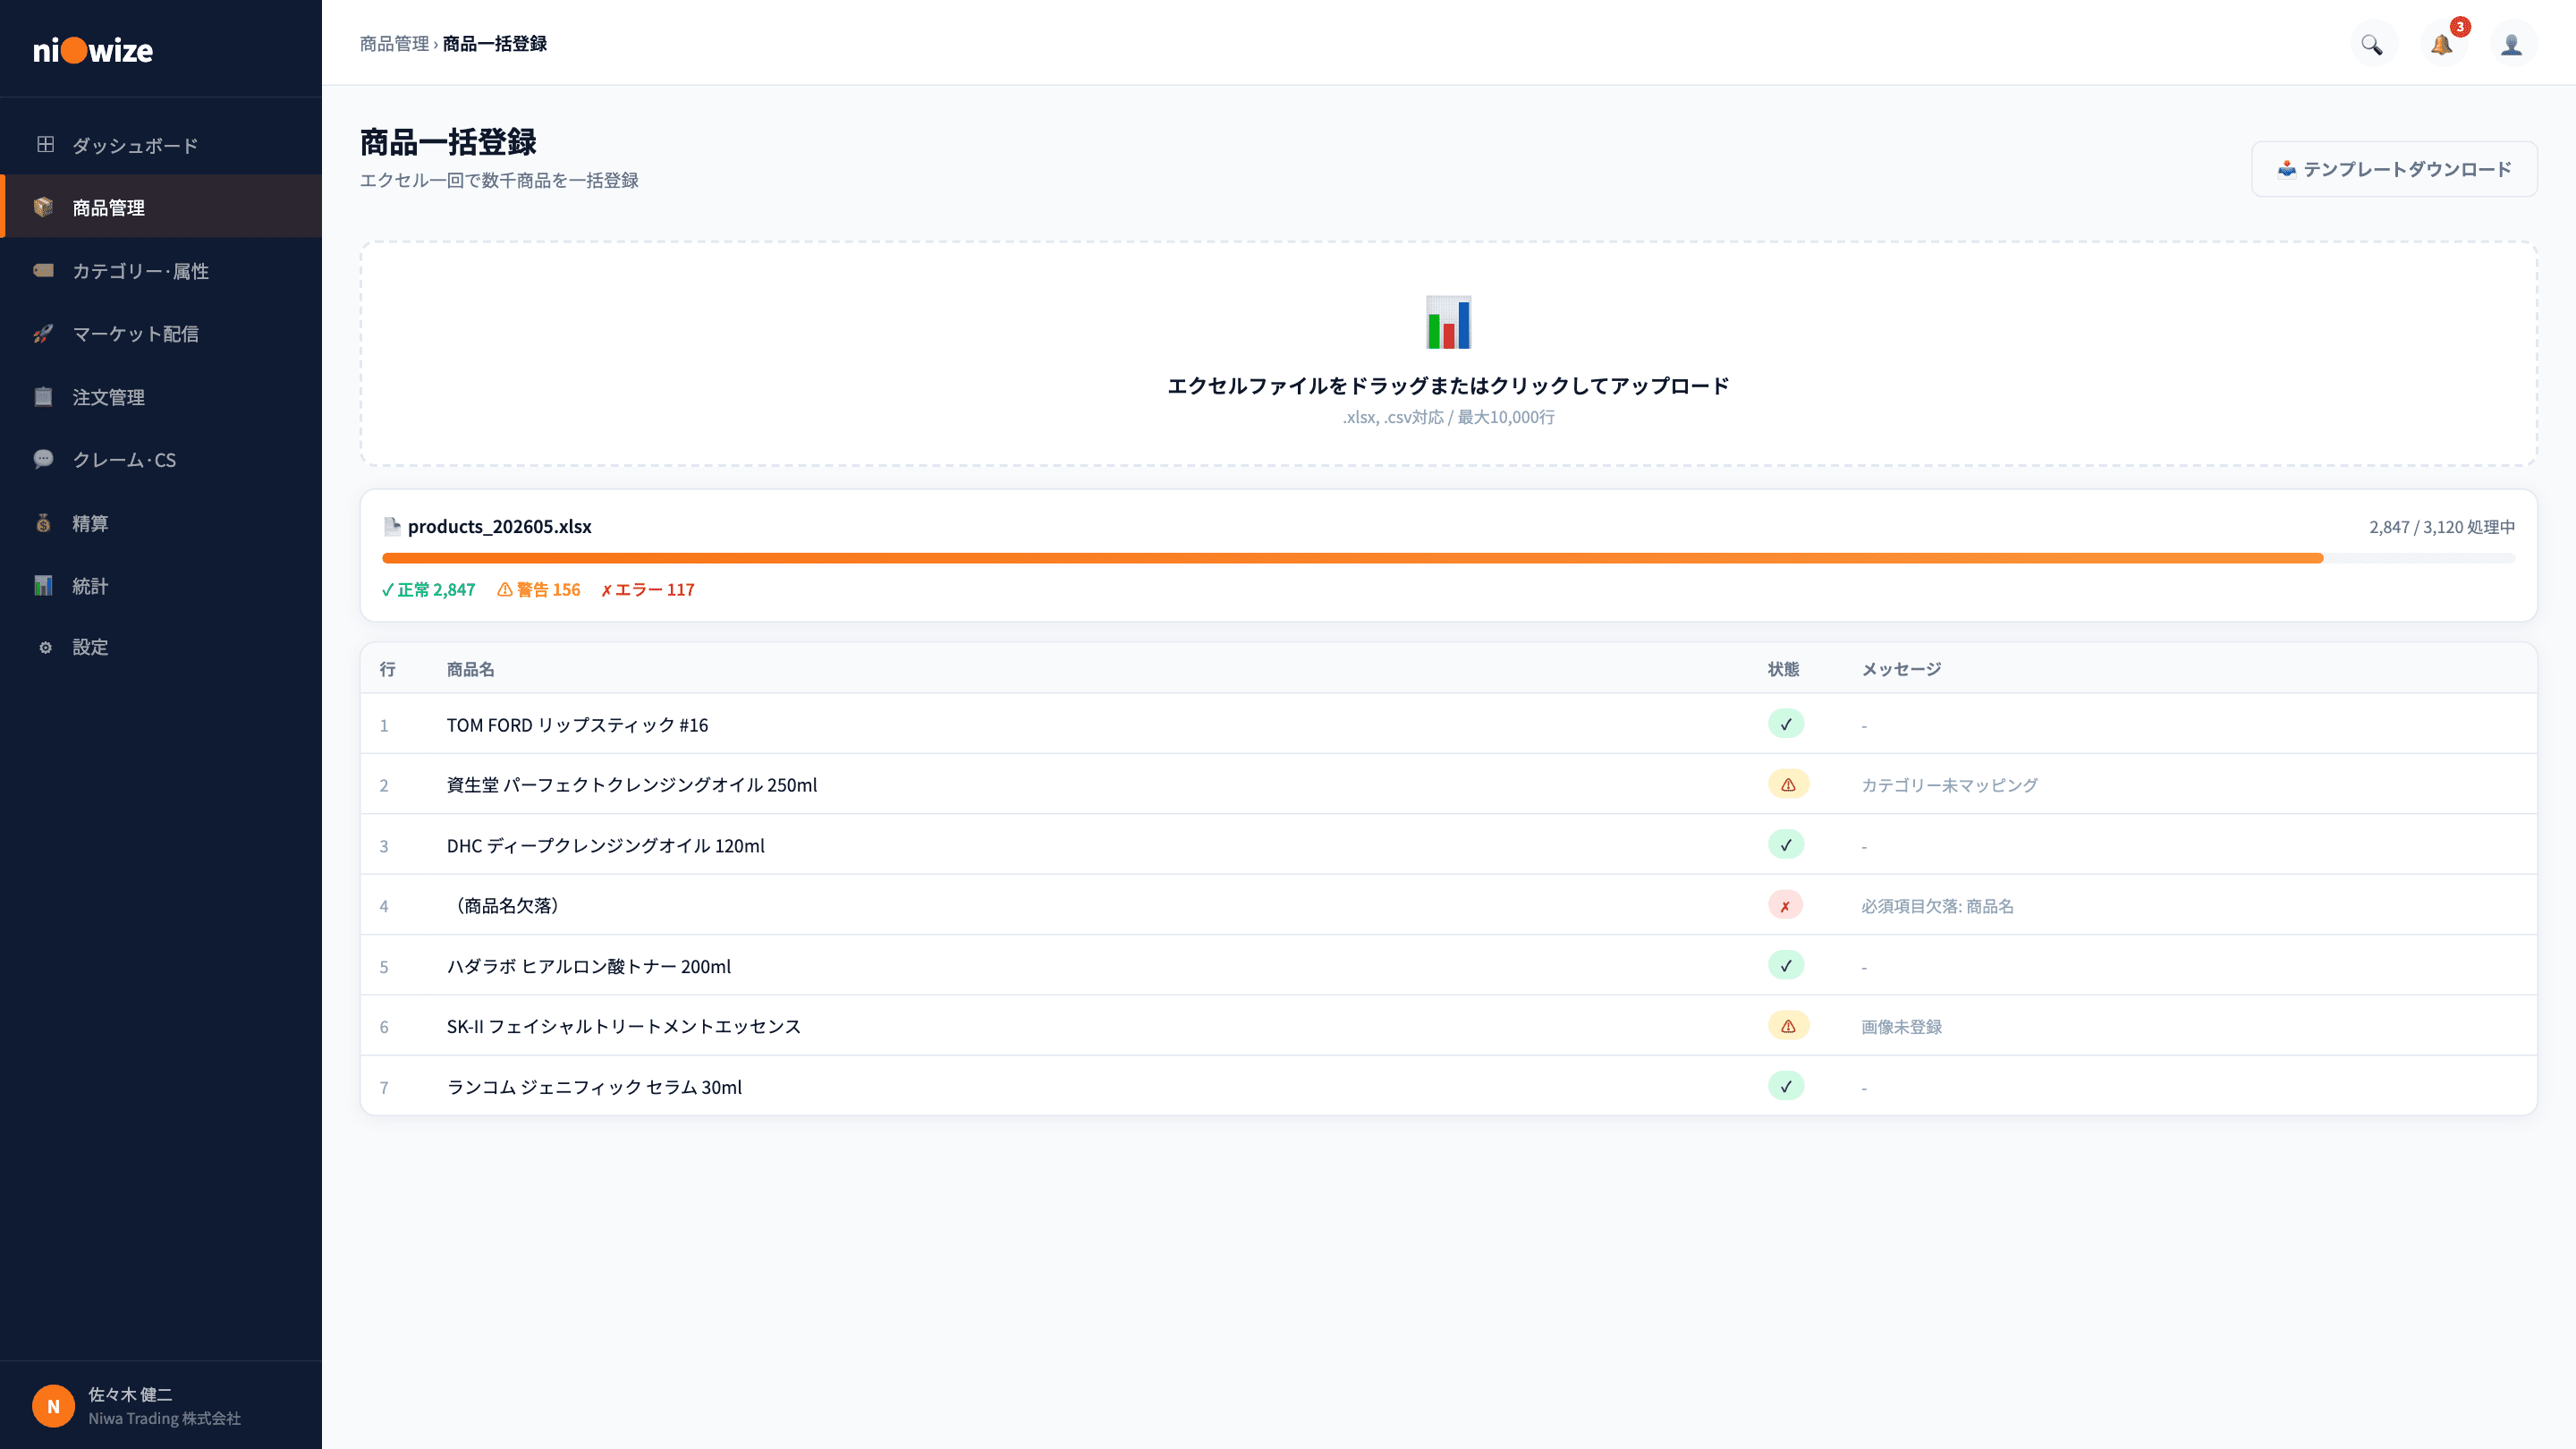This screenshot has width=2576, height=1449.
Task: Click the 行 column header
Action: coord(387,669)
